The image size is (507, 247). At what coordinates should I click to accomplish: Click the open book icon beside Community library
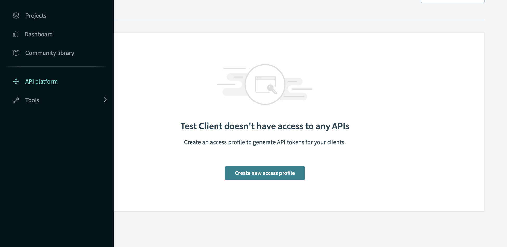(x=16, y=53)
